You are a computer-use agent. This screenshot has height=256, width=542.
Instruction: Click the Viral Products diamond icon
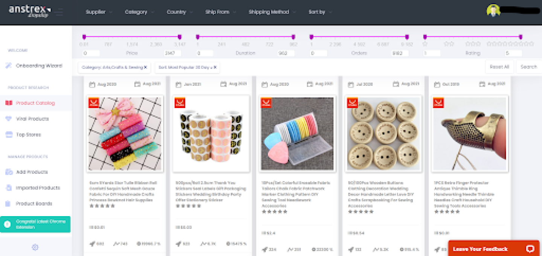point(9,119)
